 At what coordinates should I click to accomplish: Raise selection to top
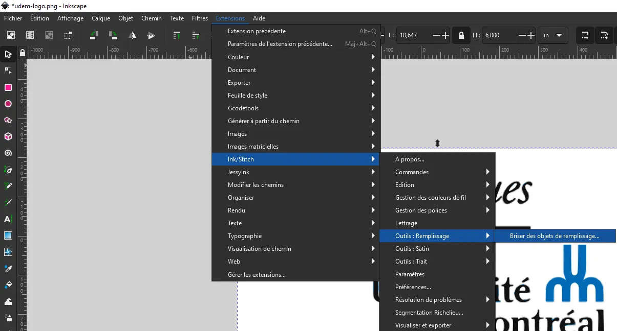177,35
